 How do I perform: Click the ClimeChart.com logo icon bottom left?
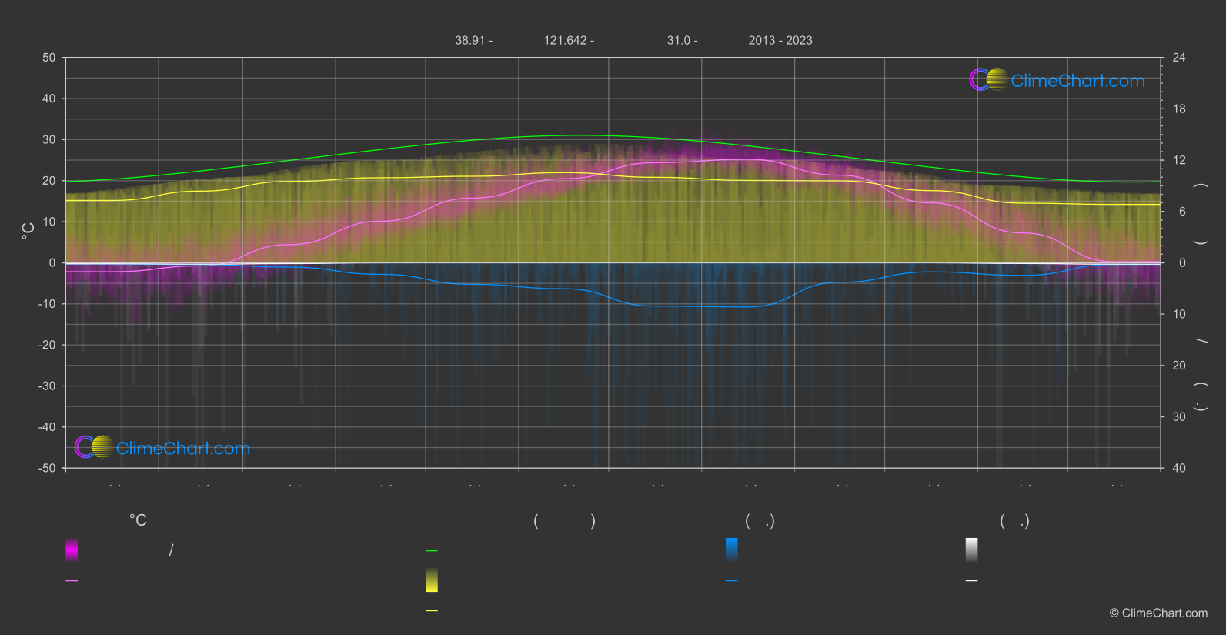(x=94, y=447)
